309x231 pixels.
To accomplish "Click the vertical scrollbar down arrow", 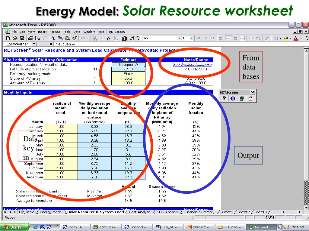I will click(x=306, y=208).
